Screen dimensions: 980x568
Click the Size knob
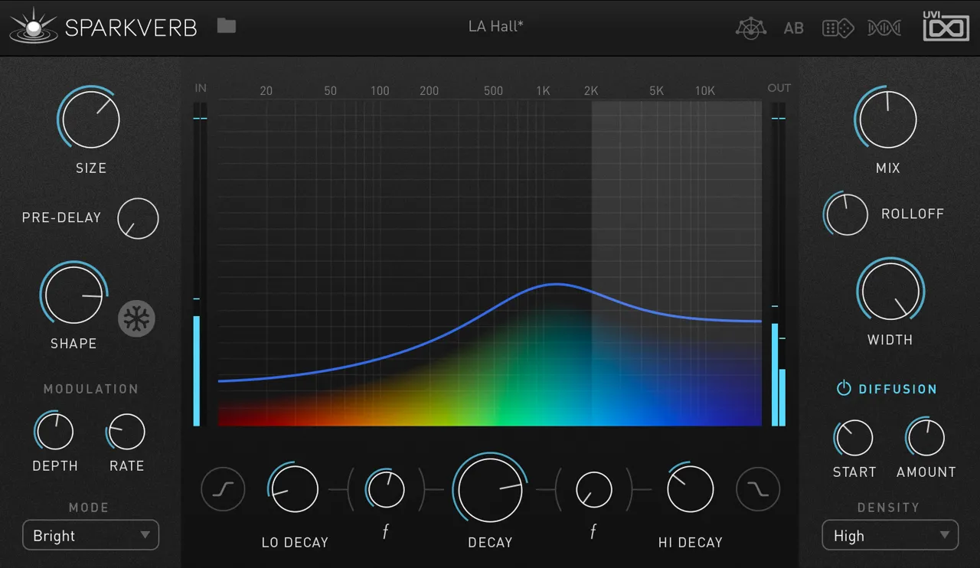90,119
